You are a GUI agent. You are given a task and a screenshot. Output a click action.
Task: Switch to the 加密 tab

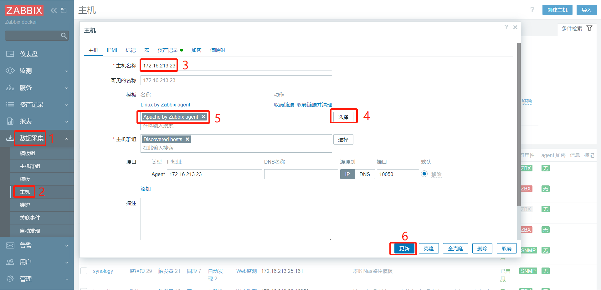(196, 50)
